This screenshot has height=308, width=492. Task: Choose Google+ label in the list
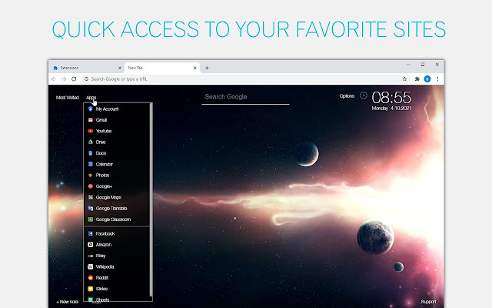[x=104, y=186]
